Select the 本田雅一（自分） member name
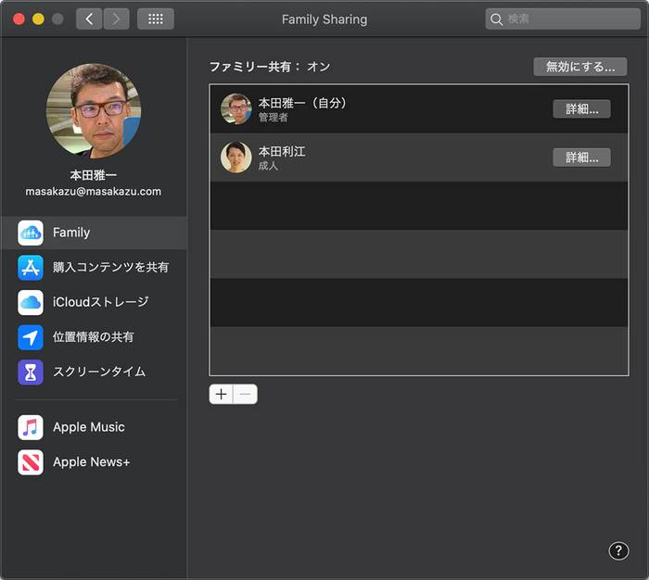 coord(302,103)
